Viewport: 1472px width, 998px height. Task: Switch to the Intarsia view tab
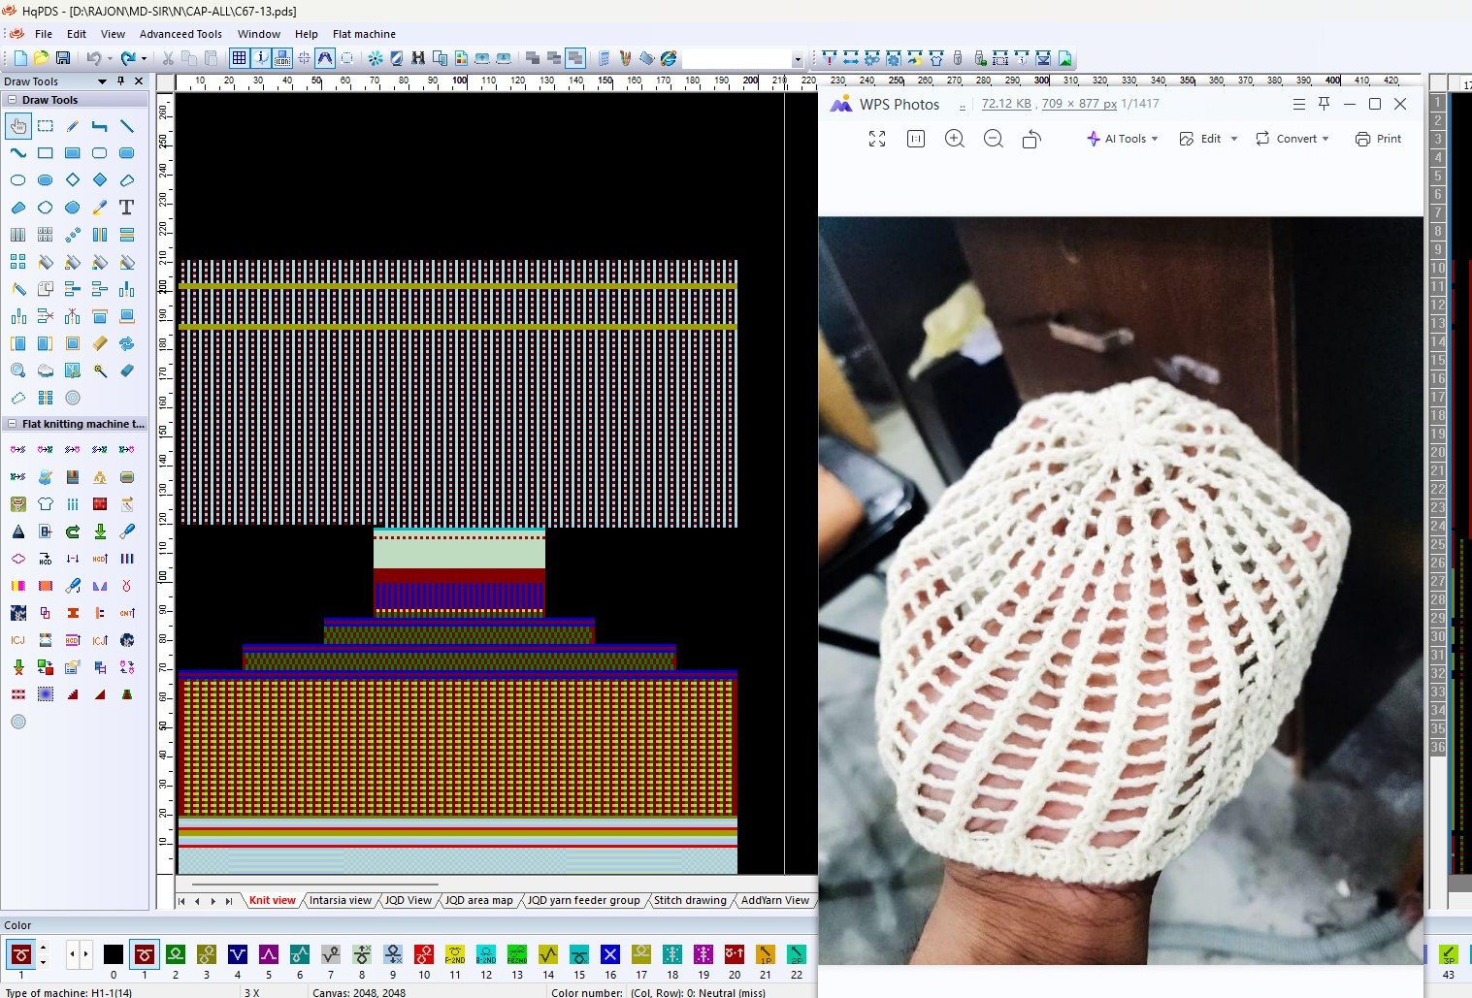pos(340,900)
